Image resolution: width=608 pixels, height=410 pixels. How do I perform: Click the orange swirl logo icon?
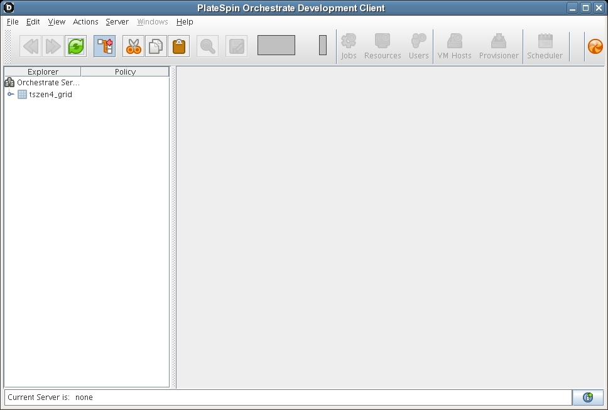[x=595, y=46]
